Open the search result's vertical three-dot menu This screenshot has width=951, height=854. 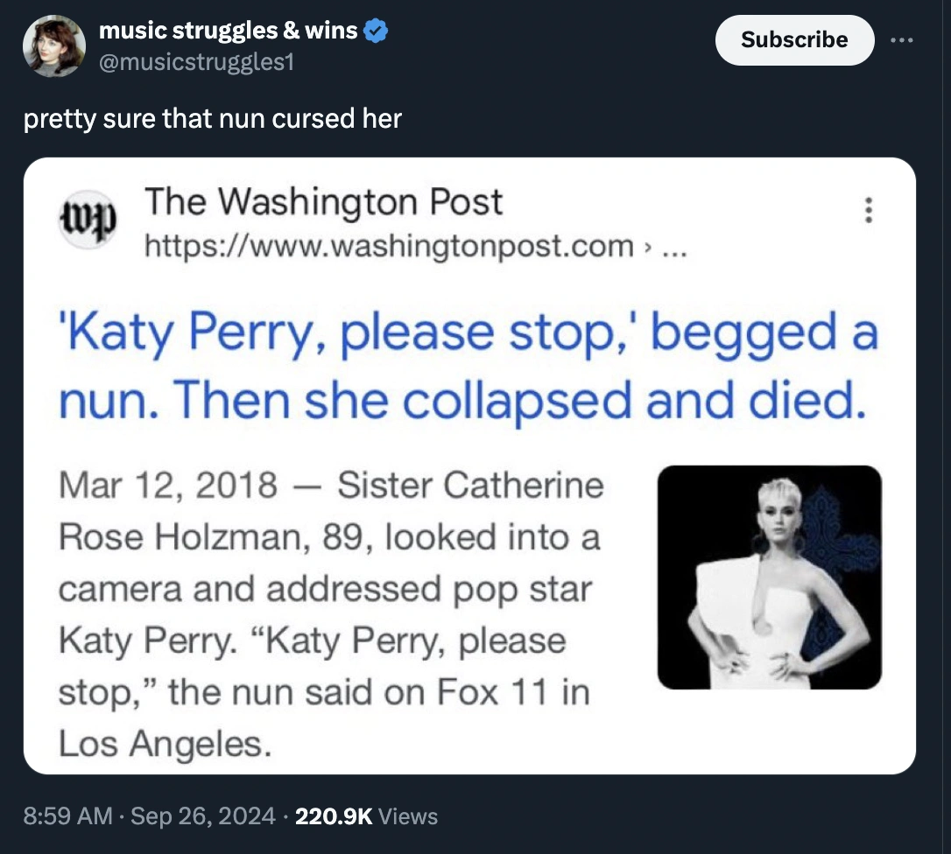[868, 210]
